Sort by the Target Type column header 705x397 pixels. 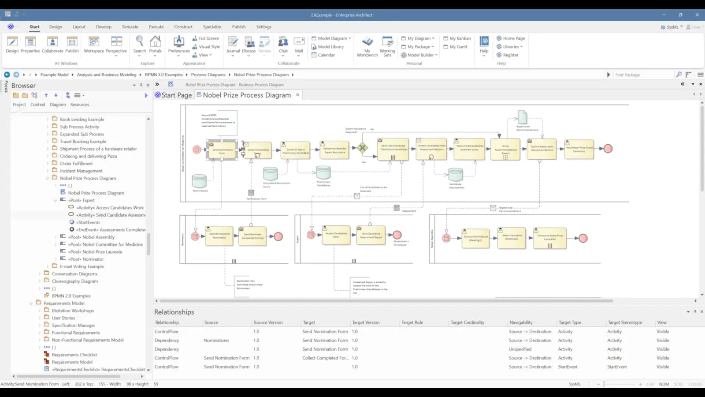[x=570, y=322]
